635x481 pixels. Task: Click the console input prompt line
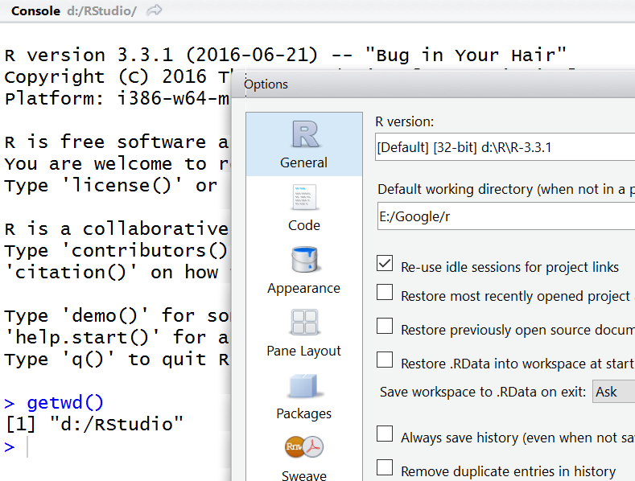[x=121, y=447]
